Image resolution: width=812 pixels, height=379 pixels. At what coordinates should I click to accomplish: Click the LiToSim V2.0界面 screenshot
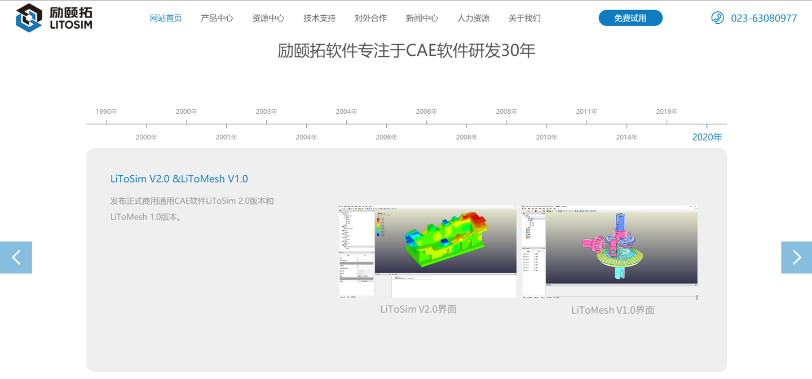point(427,251)
